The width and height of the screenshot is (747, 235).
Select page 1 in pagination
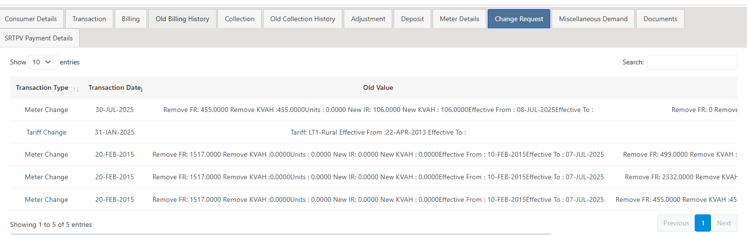tap(703, 223)
